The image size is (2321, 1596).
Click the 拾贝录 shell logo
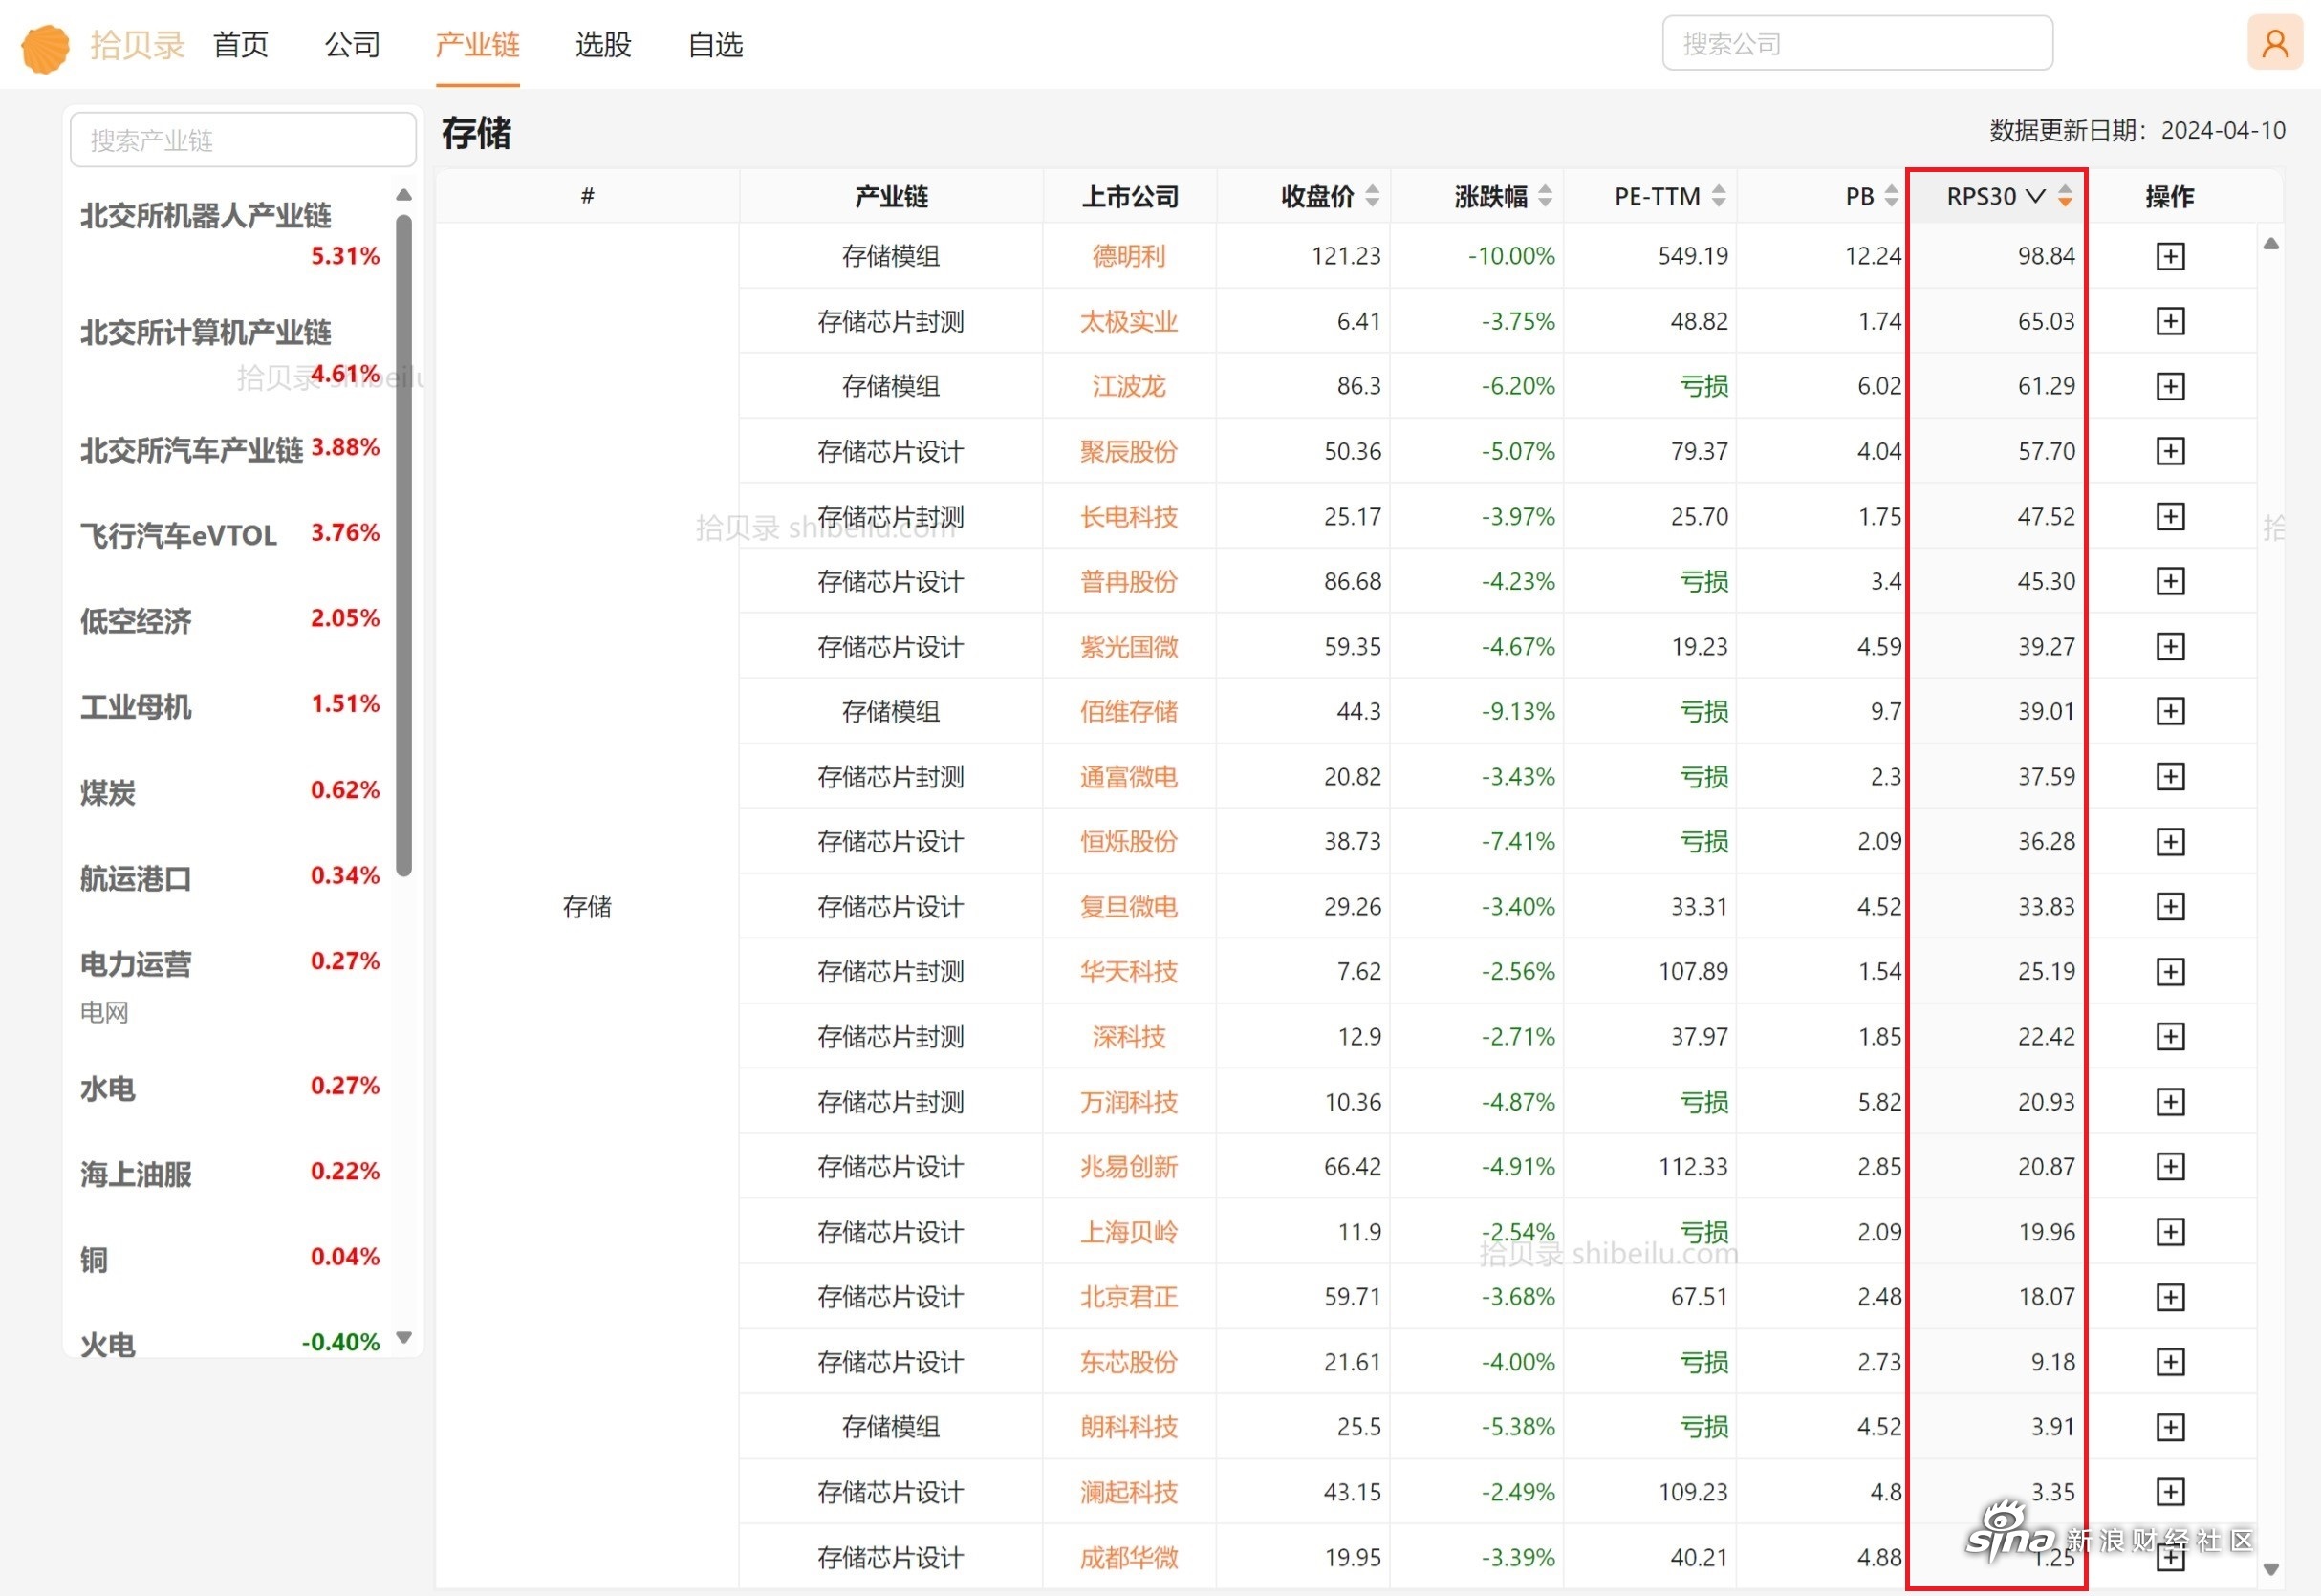(x=46, y=47)
